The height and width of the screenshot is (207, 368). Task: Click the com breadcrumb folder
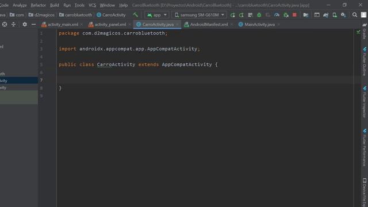17,15
